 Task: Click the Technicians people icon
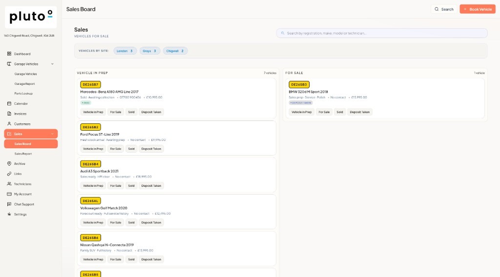(9, 184)
